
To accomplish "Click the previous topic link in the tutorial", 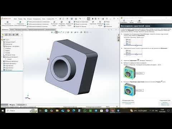I will (128, 102).
